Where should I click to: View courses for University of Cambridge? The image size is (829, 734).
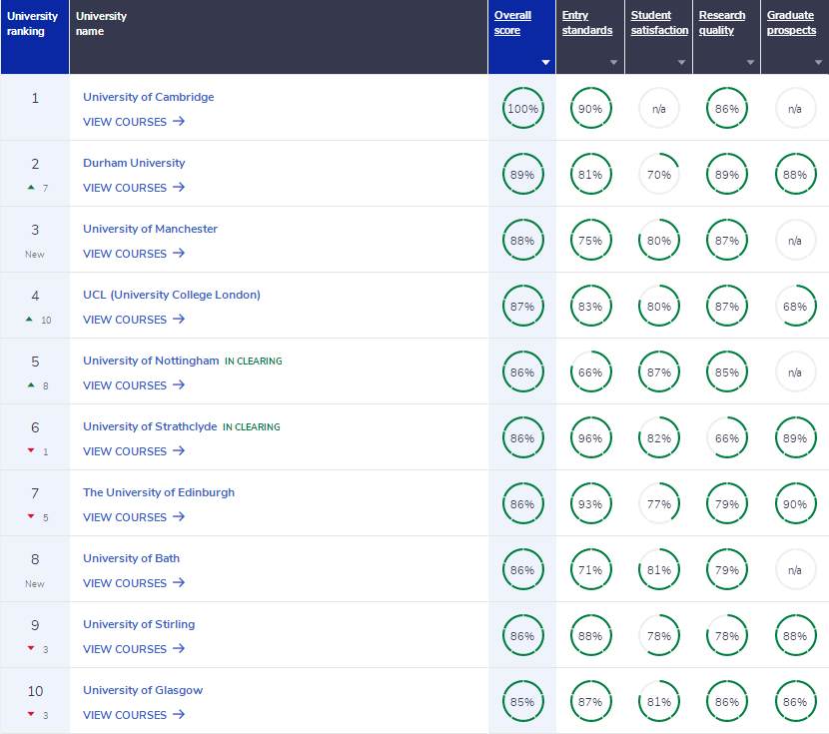[x=134, y=122]
